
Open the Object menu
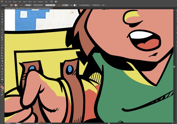[15, 2]
